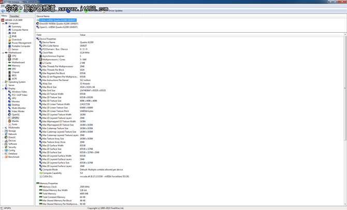347x210 pixels.
Task: Click the AIDA64 v5.20.3400 root icon
Action: 3,20
